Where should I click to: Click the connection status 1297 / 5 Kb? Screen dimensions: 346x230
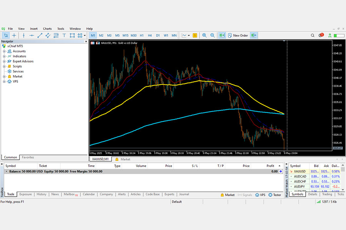click(327, 202)
